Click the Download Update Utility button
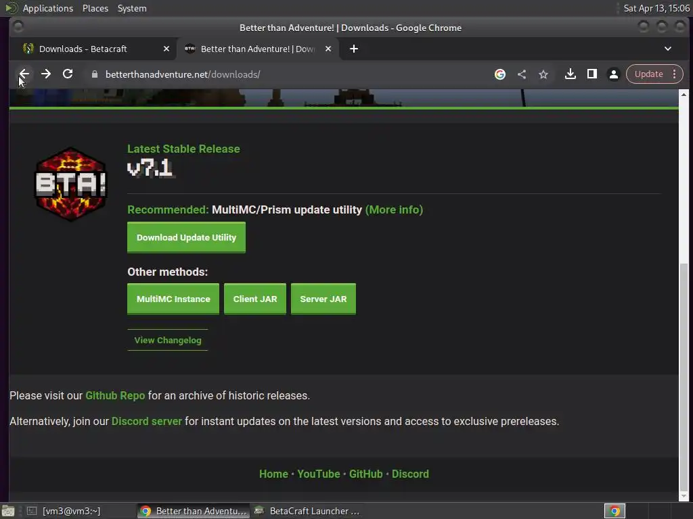Screen dimensions: 693x519 tap(186, 237)
